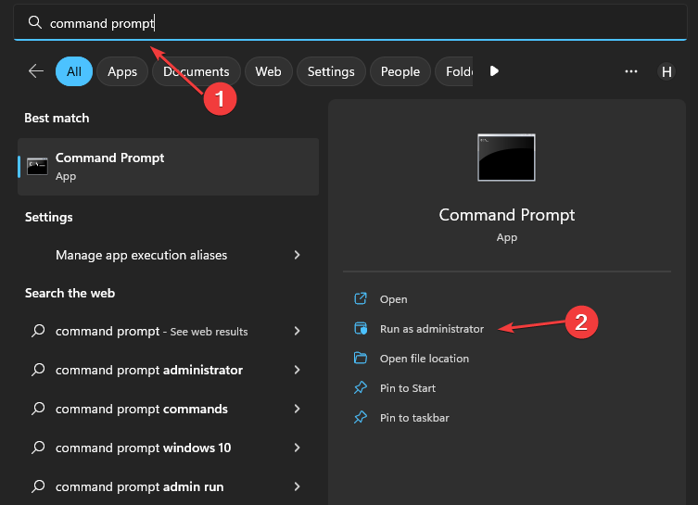This screenshot has height=505, width=698.
Task: Select the Command Prompt best match result
Action: (x=169, y=167)
